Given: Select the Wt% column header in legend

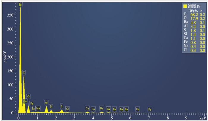Looking at the screenshot, I should pos(193,11).
